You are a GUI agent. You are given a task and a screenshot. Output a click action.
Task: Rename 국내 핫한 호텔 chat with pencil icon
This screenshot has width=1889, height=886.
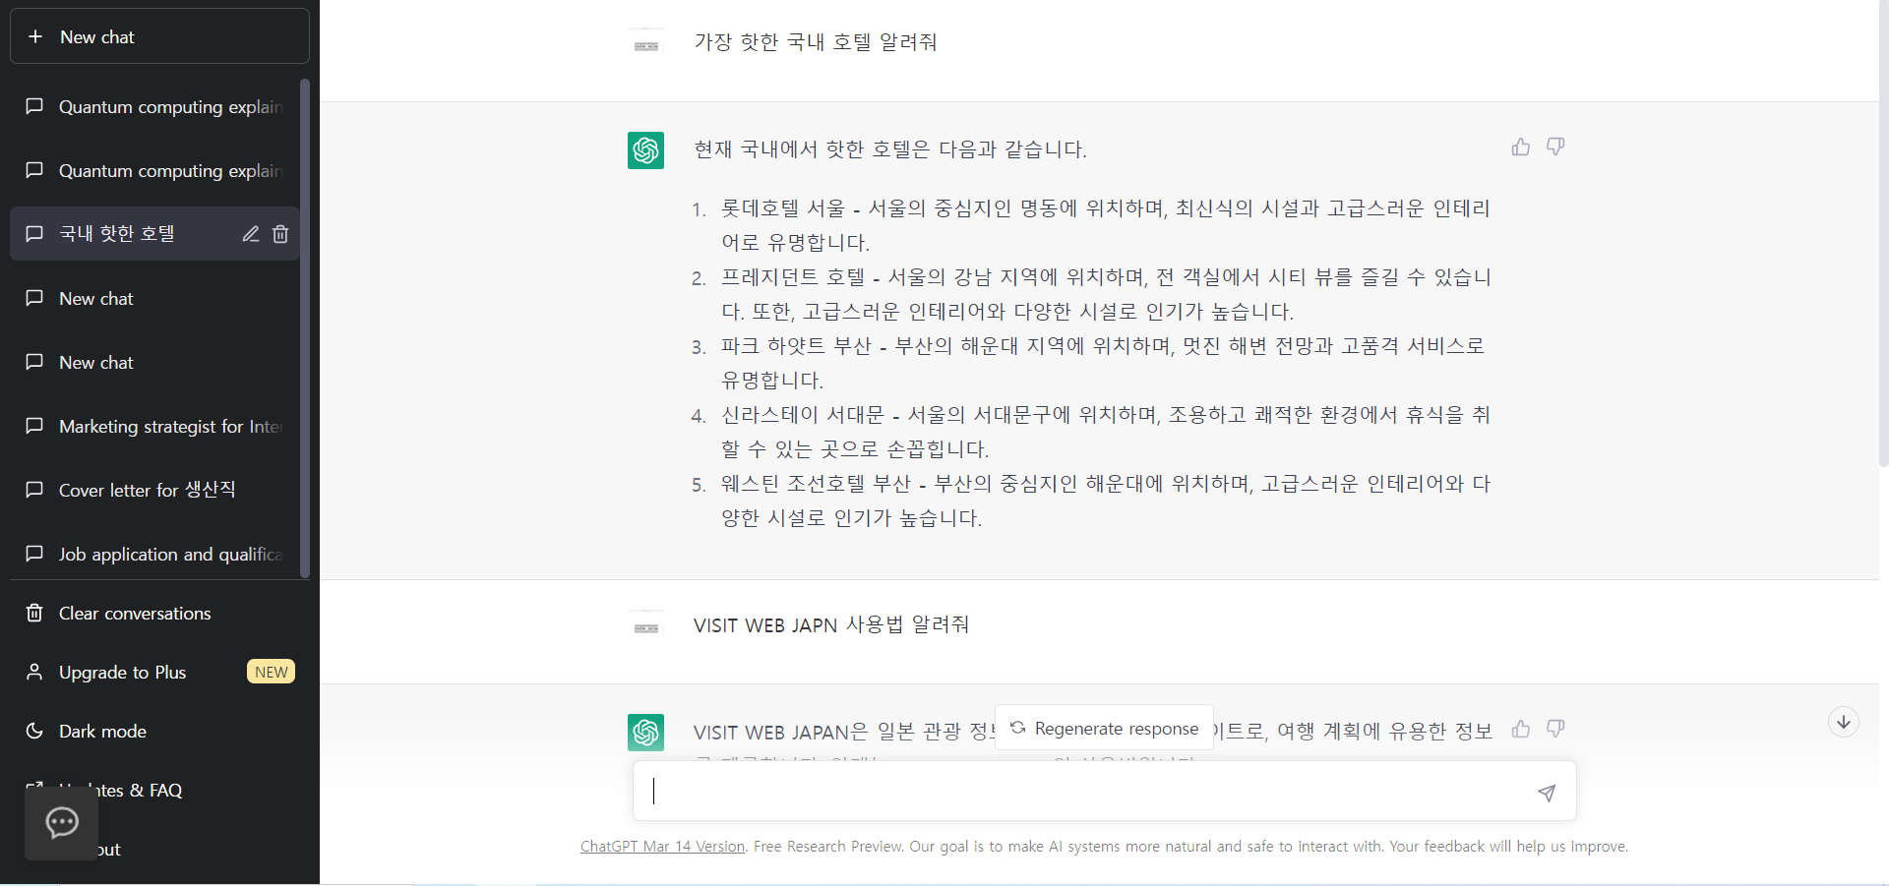pos(251,233)
